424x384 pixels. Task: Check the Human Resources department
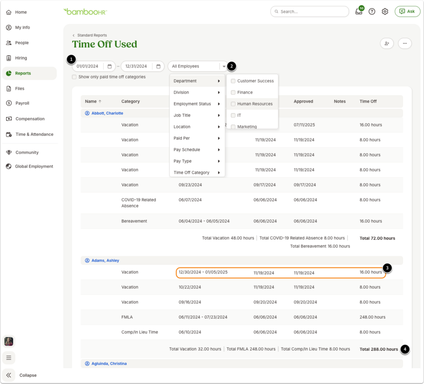[x=233, y=104]
